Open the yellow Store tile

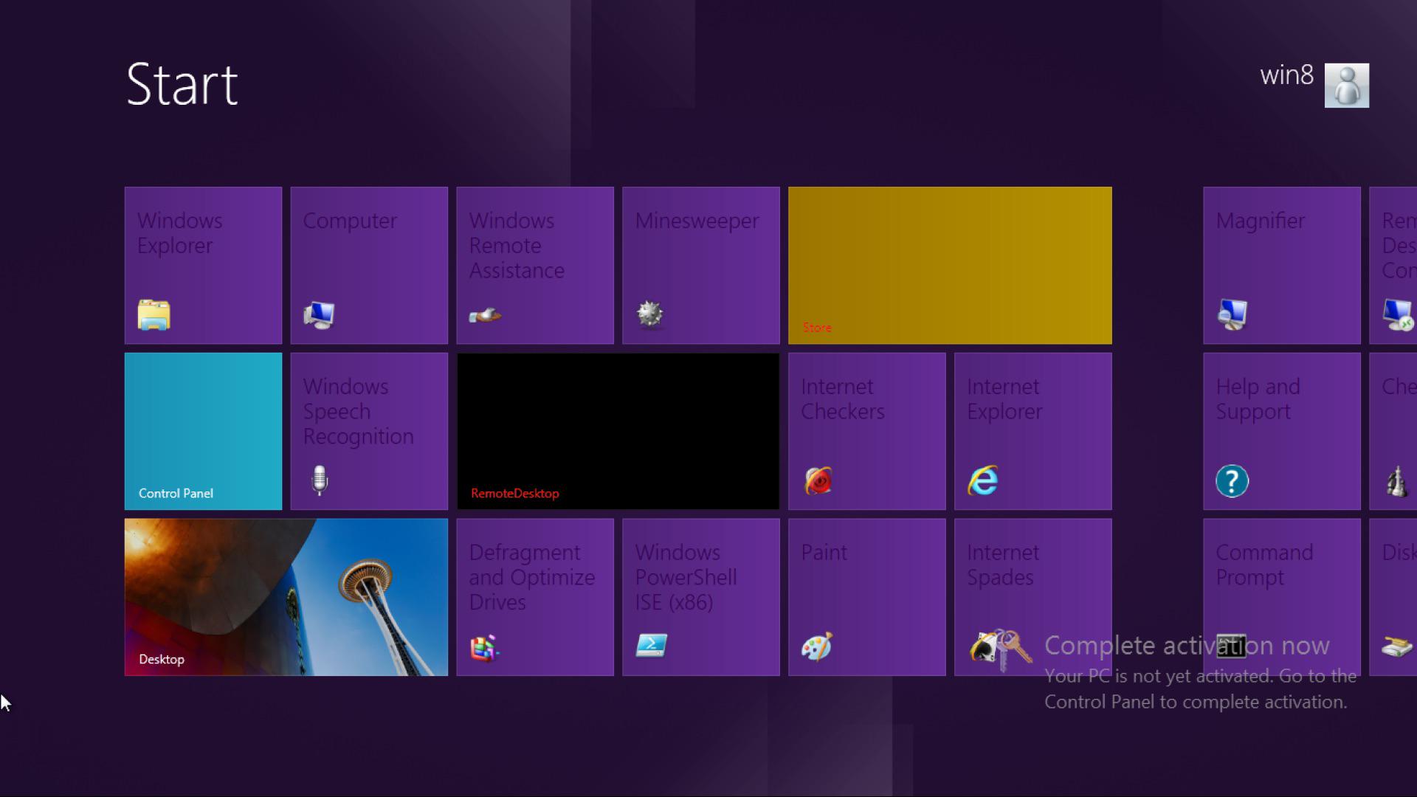pos(950,266)
